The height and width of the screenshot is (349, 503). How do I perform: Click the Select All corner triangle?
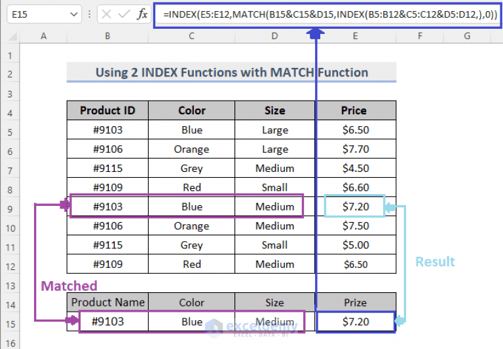(x=12, y=37)
